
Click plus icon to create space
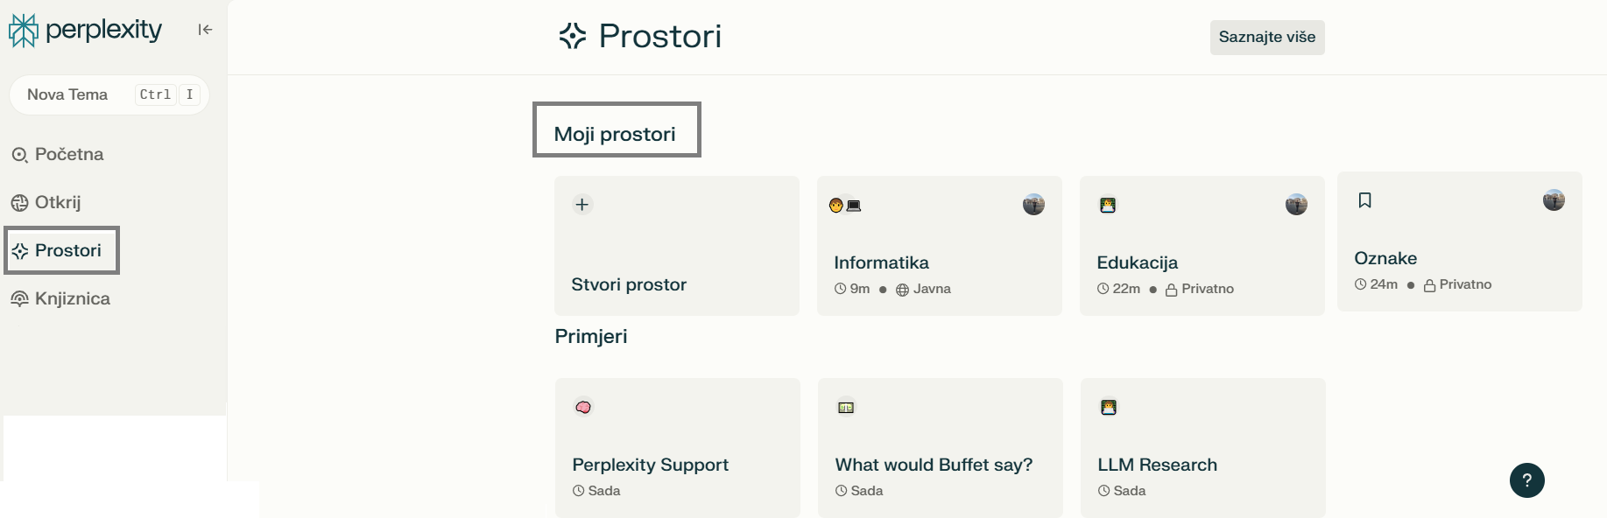click(582, 205)
